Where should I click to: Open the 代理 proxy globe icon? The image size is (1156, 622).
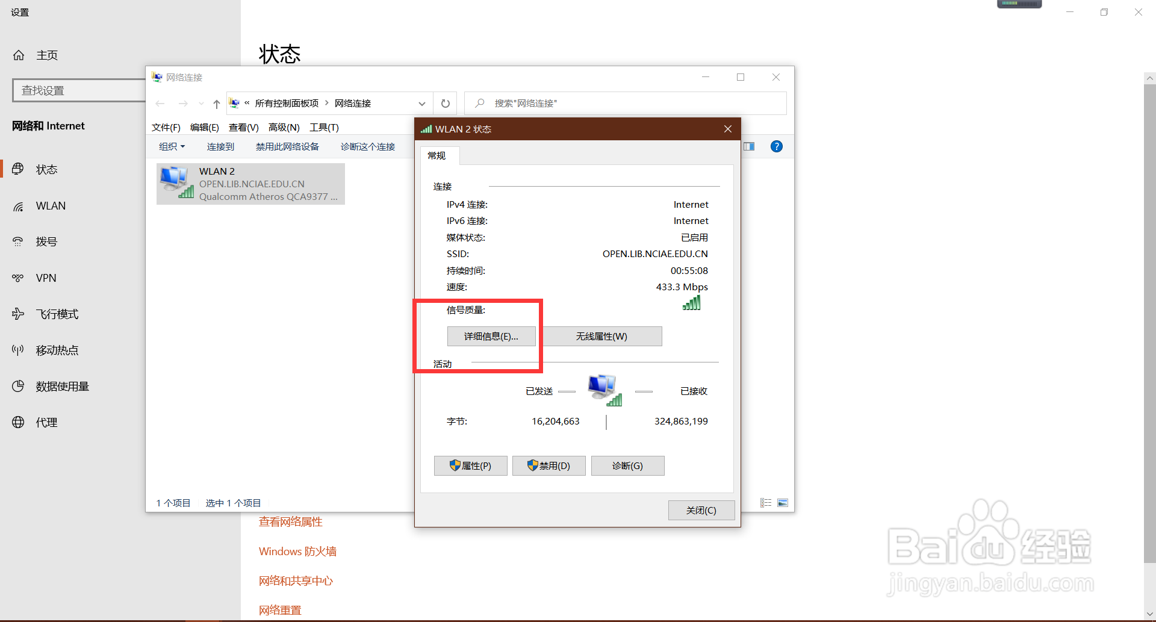point(18,422)
